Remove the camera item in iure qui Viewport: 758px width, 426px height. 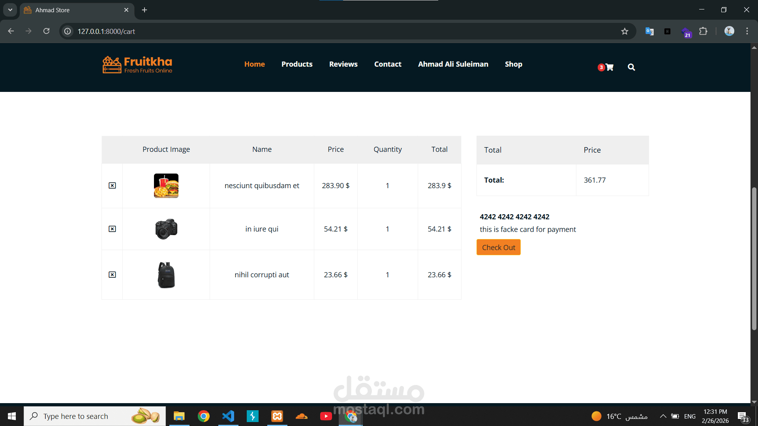pyautogui.click(x=112, y=229)
